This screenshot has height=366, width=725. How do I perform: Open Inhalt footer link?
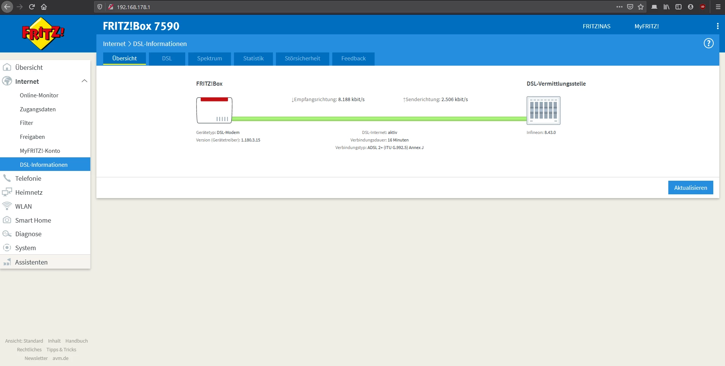pos(54,341)
